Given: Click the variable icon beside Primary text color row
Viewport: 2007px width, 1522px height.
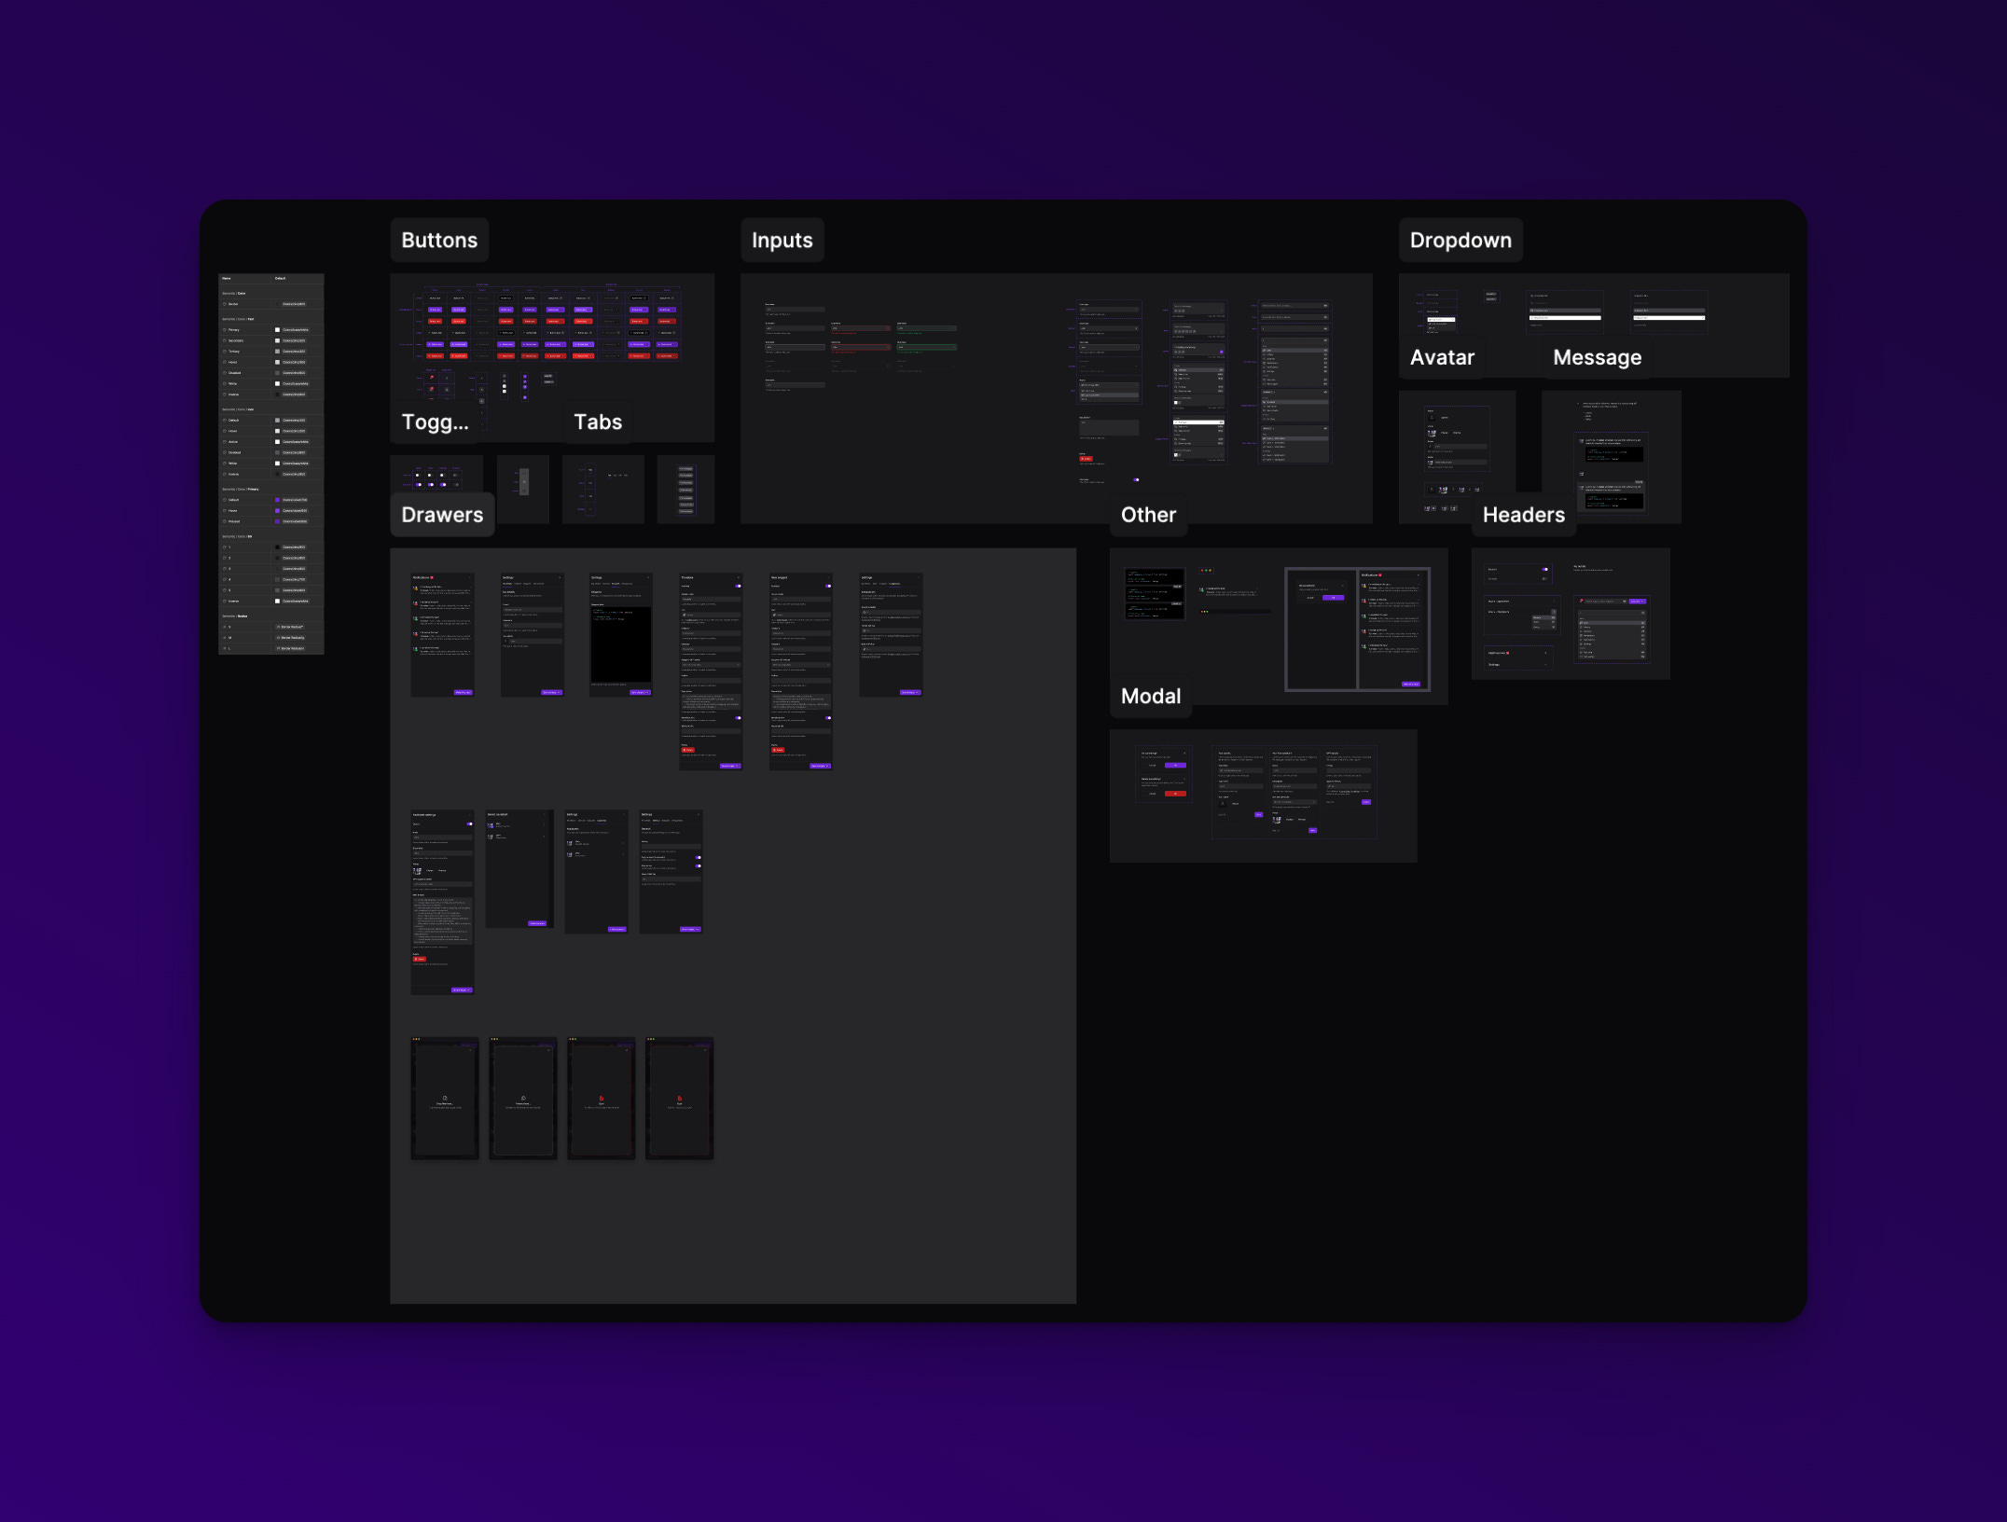Looking at the screenshot, I should point(225,330).
